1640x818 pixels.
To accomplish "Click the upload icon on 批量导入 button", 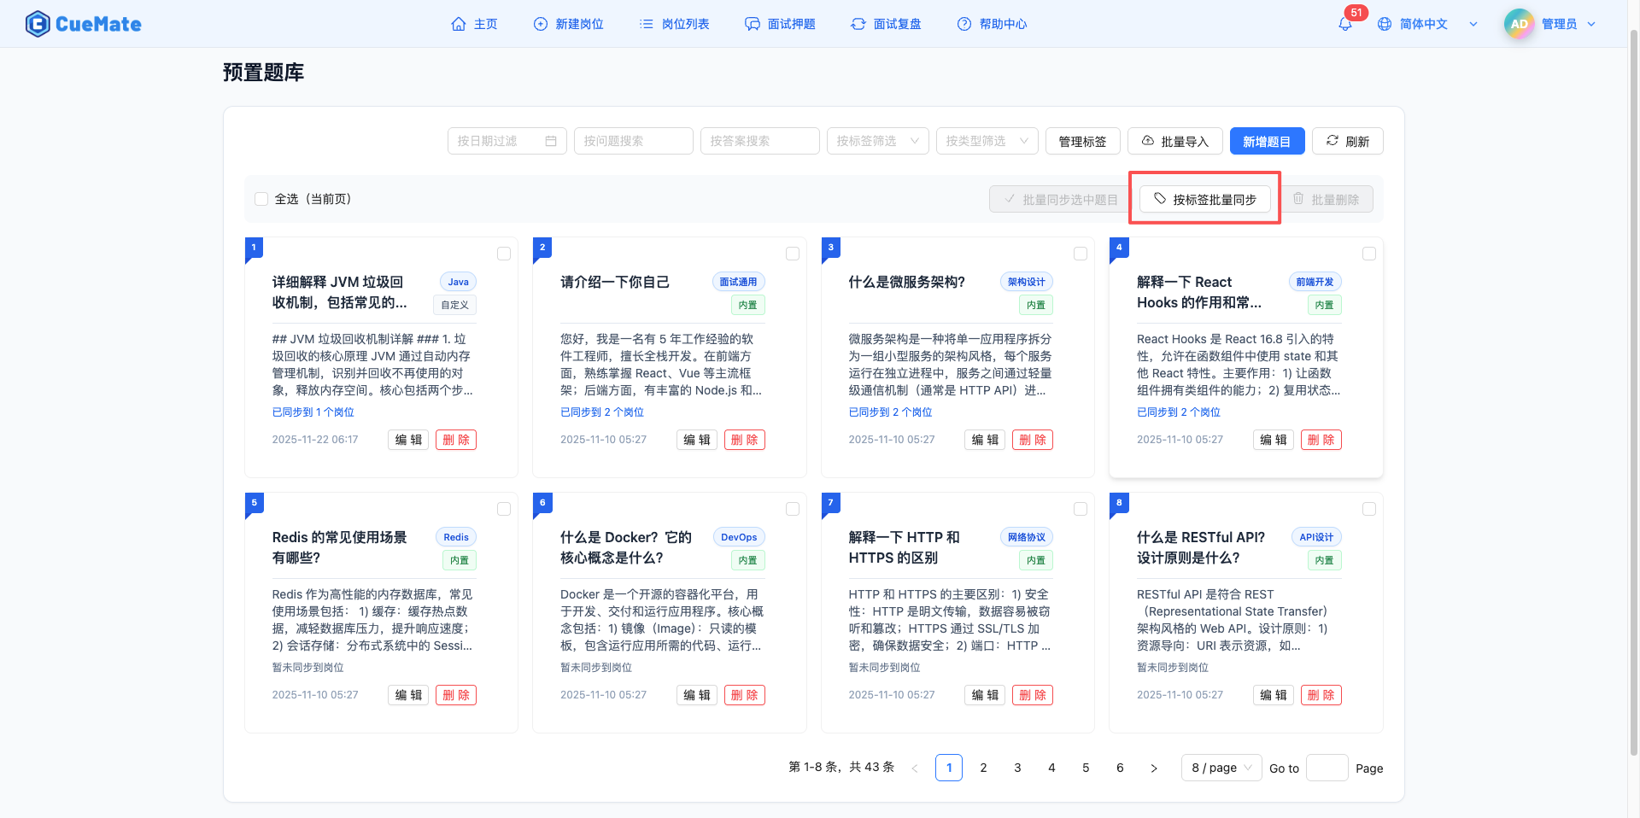I will pyautogui.click(x=1149, y=141).
